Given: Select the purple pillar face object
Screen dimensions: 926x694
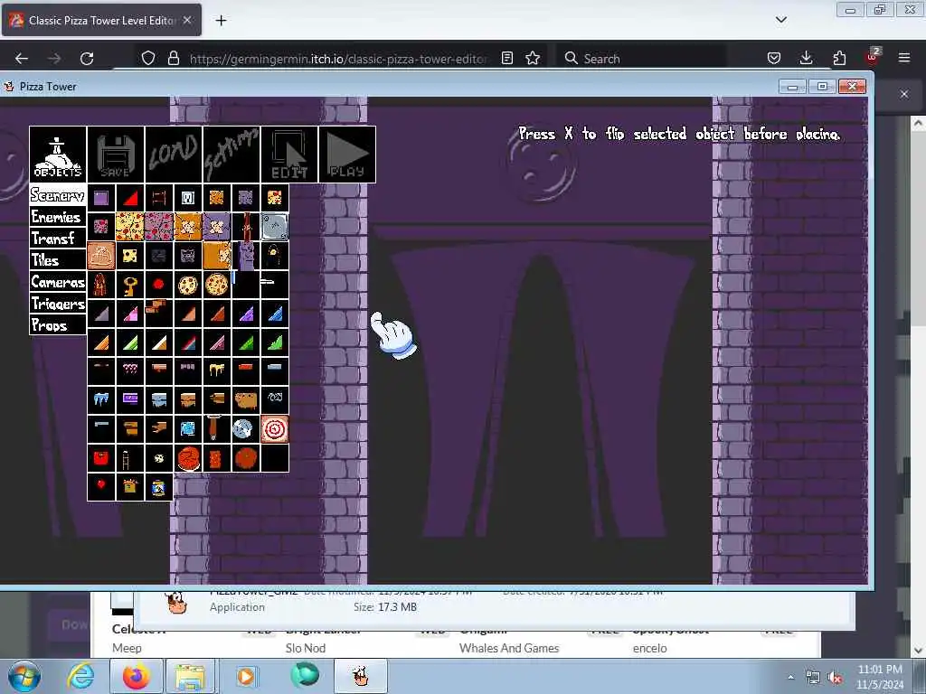Looking at the screenshot, I should pos(246,256).
